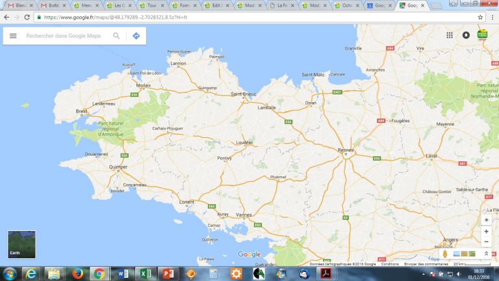This screenshot has width=499, height=281.
Task: Open the Google notifications bell
Action: [466, 35]
